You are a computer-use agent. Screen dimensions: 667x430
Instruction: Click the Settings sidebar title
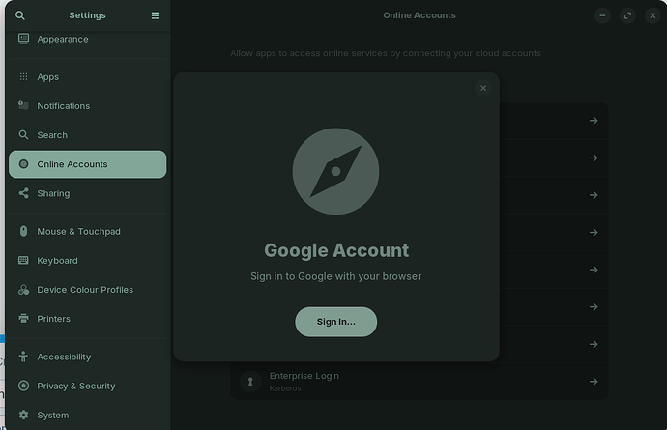pos(87,15)
